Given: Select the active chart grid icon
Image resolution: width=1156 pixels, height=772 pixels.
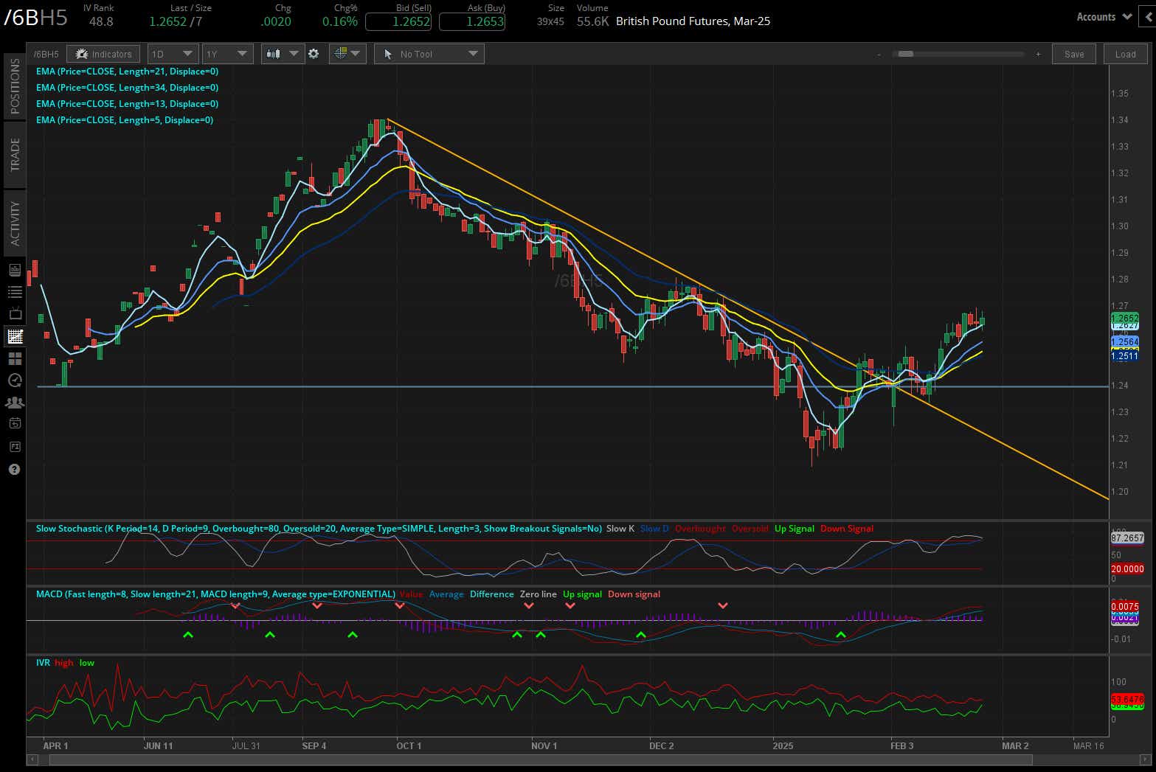Looking at the screenshot, I should pos(15,336).
